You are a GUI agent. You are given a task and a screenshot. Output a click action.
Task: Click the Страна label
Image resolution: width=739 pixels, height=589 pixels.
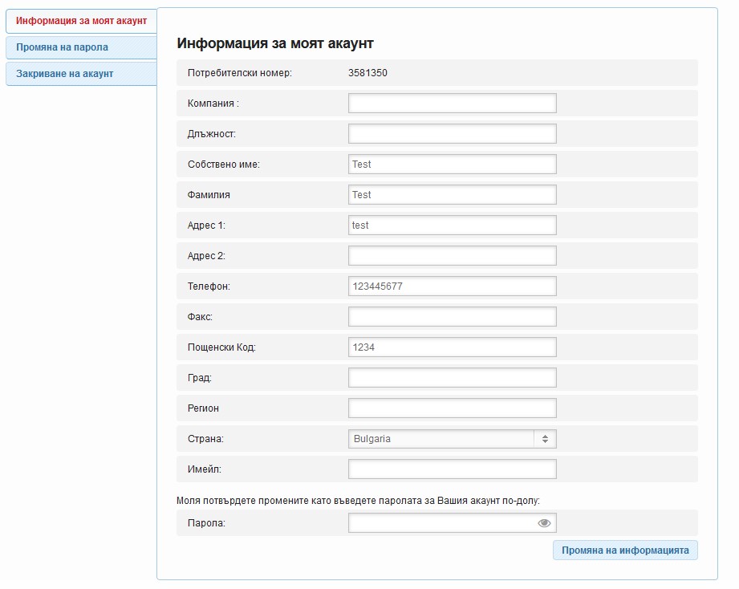pyautogui.click(x=205, y=439)
